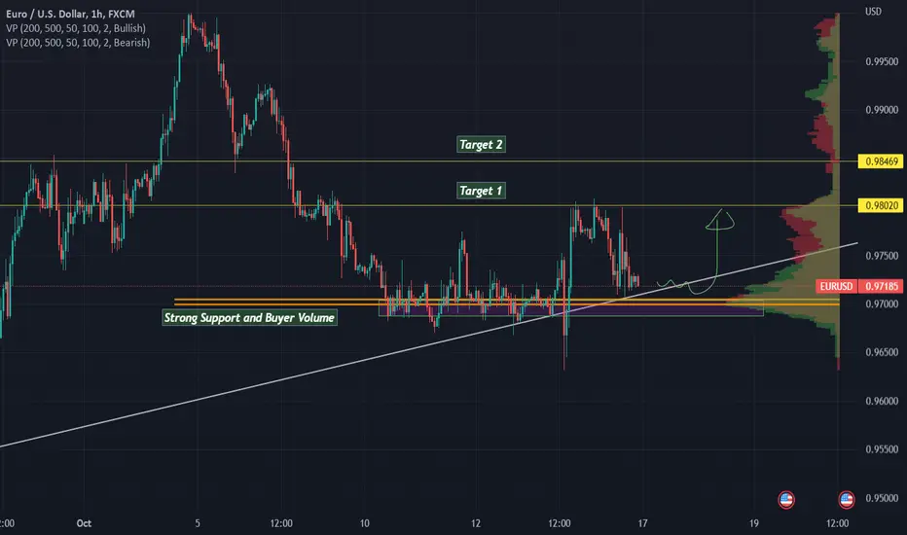Click the 12 date label on time axis
The height and width of the screenshot is (535, 907).
(x=476, y=523)
